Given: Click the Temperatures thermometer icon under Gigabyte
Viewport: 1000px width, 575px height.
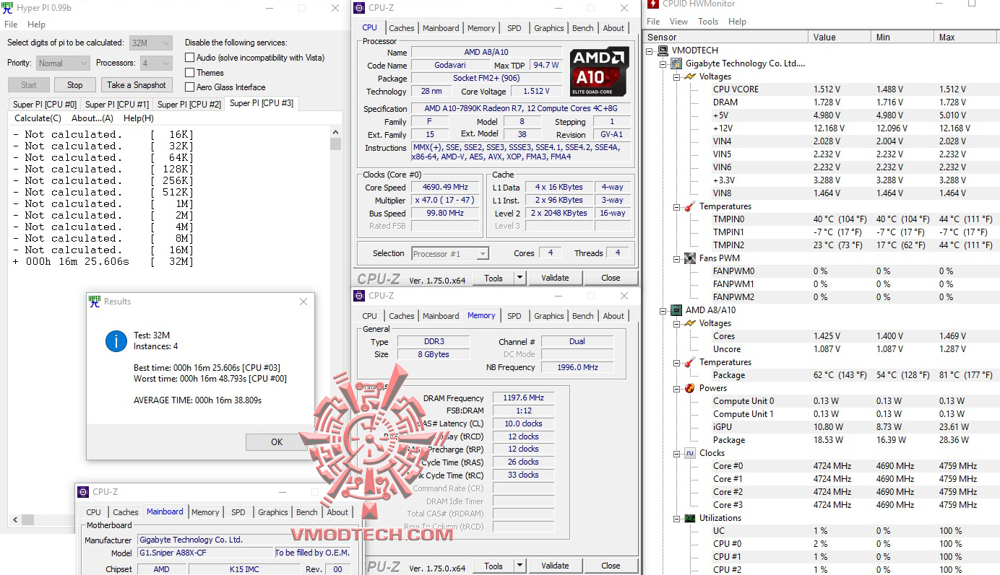Looking at the screenshot, I should click(x=689, y=206).
